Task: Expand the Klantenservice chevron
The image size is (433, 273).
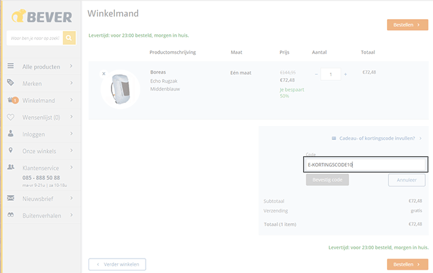Action: (x=72, y=167)
